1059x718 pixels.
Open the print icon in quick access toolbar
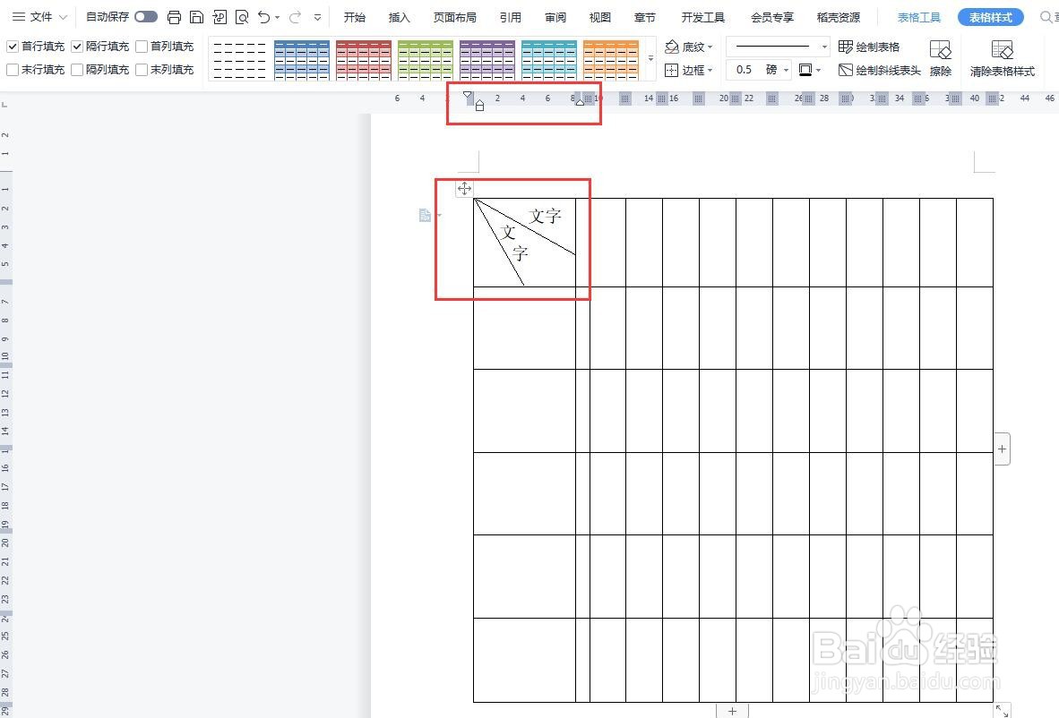pyautogui.click(x=173, y=16)
